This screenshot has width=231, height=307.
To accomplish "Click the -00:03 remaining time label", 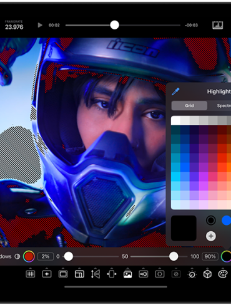I will [191, 25].
